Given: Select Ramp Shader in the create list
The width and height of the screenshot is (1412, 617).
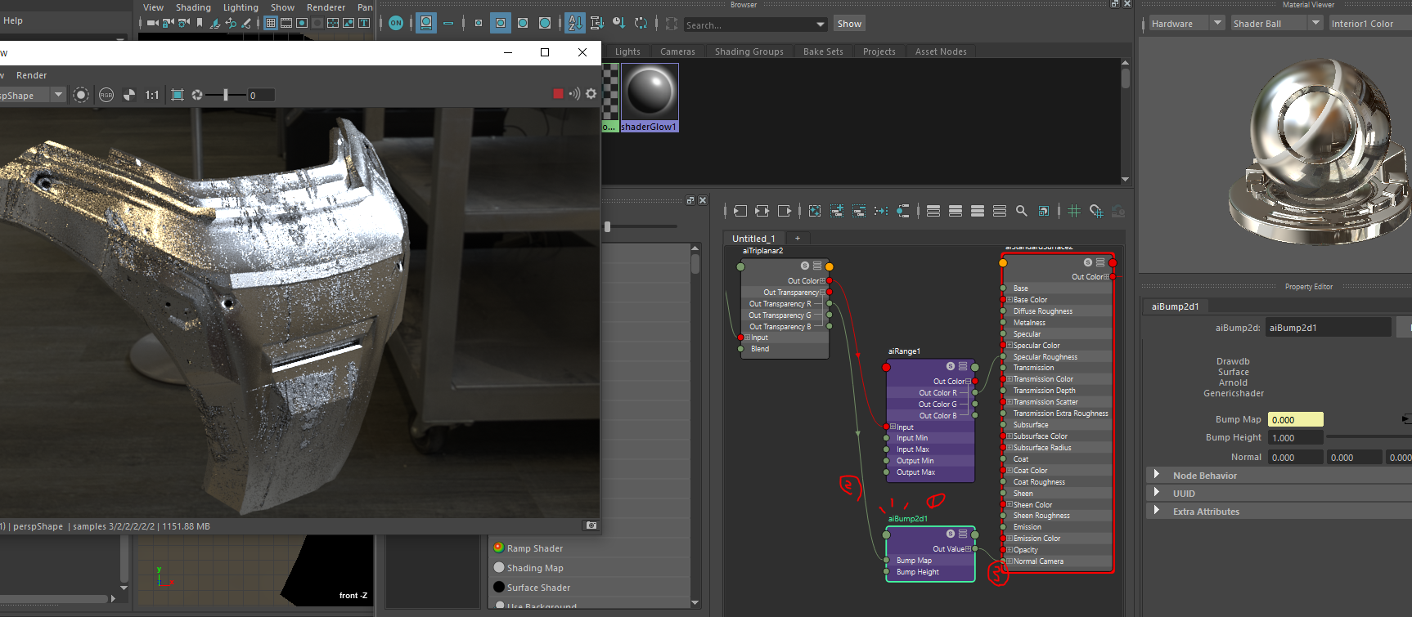Looking at the screenshot, I should point(535,548).
